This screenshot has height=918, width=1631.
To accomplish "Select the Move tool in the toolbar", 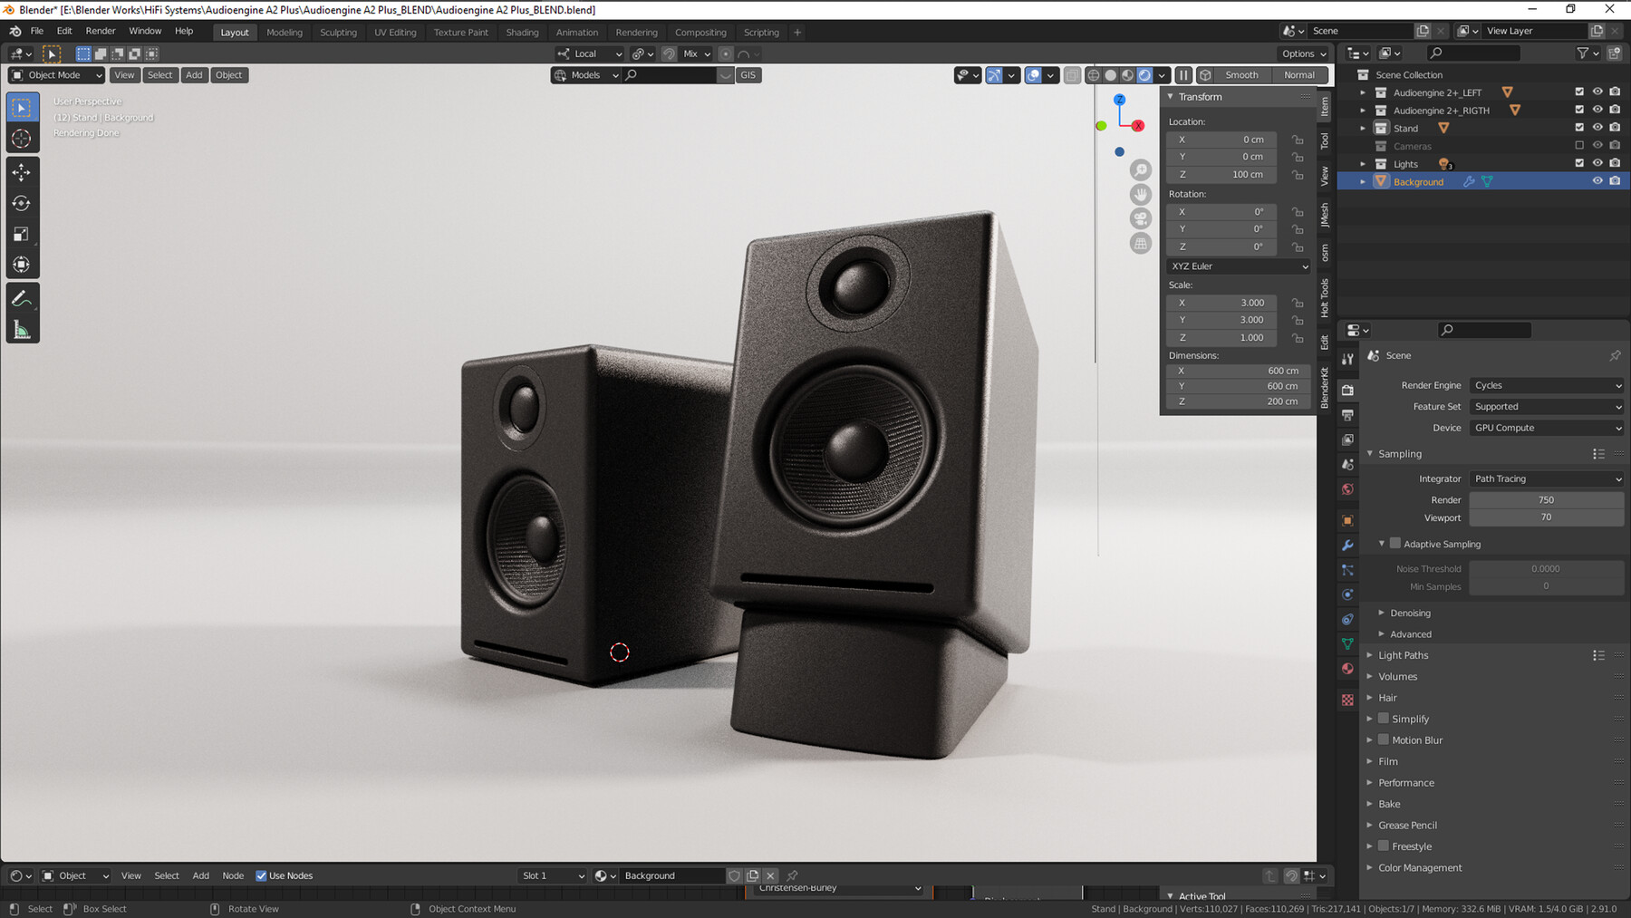I will coord(22,172).
